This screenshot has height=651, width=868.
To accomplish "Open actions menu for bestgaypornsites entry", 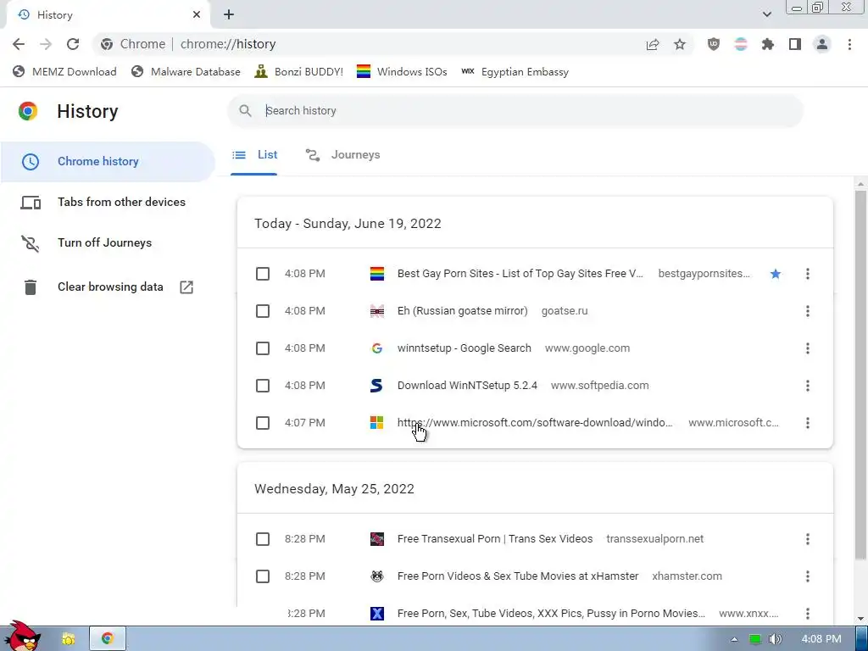I will [808, 274].
